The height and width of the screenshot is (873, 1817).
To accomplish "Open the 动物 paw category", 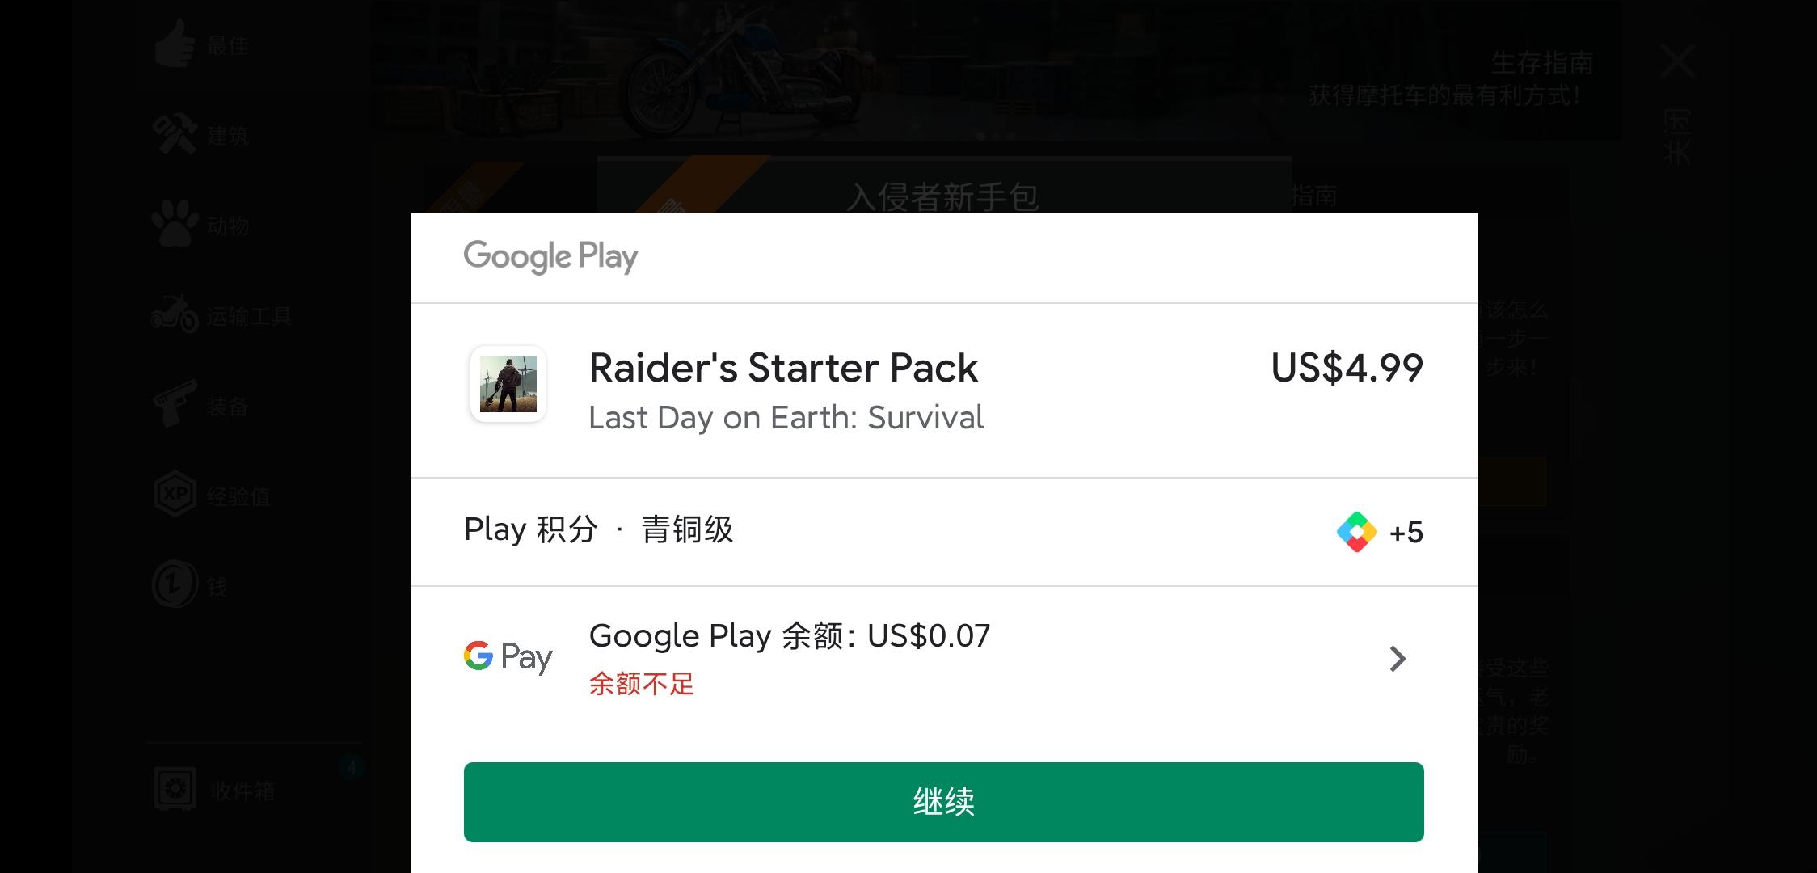I will tap(202, 225).
